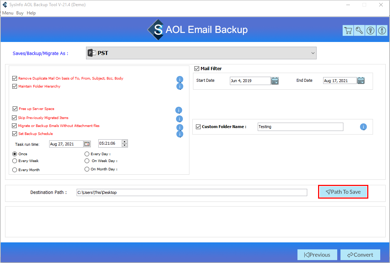Screen dimensions: 390x263
Task: Click the Destination Path label
Action: 48,192
